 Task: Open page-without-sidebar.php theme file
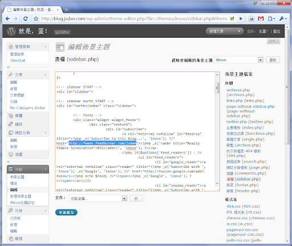[250, 106]
